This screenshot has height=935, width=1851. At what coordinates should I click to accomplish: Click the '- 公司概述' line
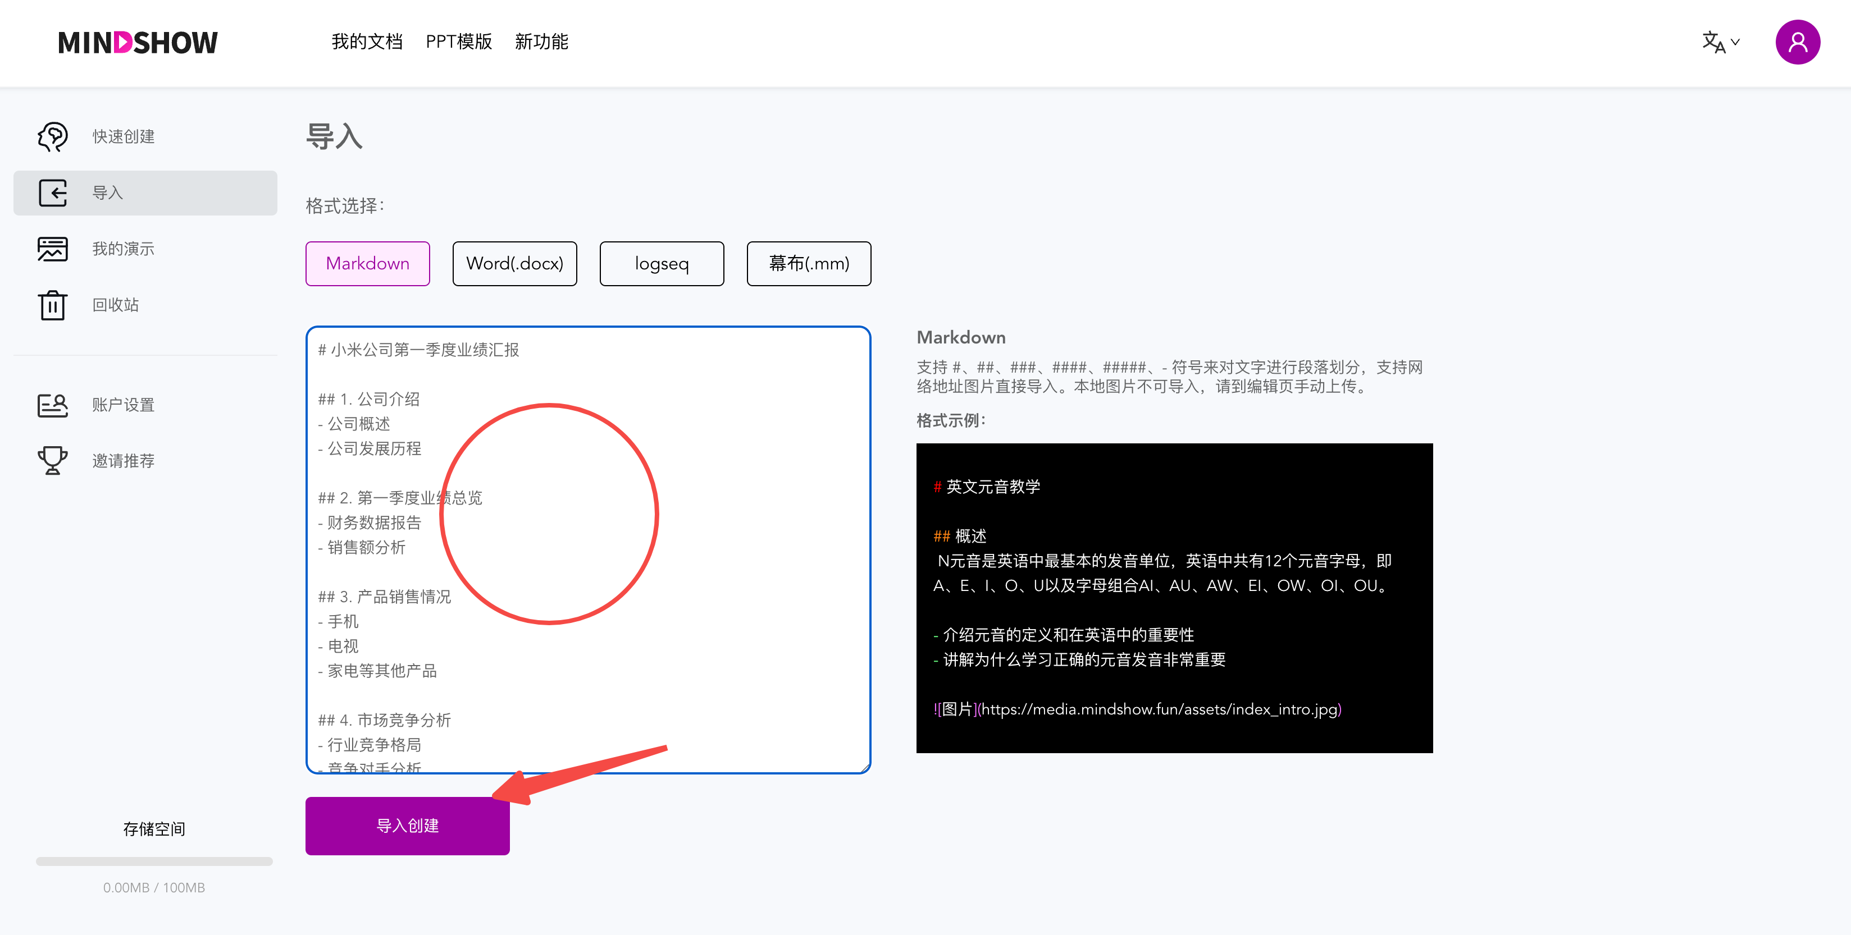coord(354,424)
